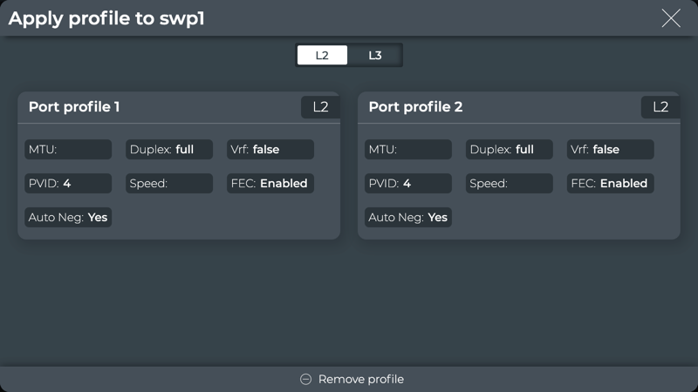Screen dimensions: 698x392
Task: Close the Apply profile dialog
Action: pos(670,18)
